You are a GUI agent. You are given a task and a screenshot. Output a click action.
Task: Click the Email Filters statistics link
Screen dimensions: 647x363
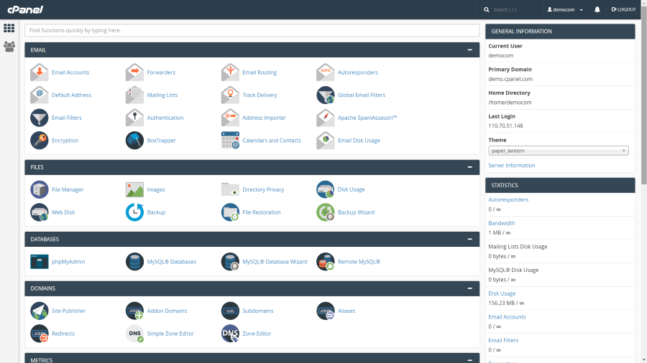(x=503, y=340)
